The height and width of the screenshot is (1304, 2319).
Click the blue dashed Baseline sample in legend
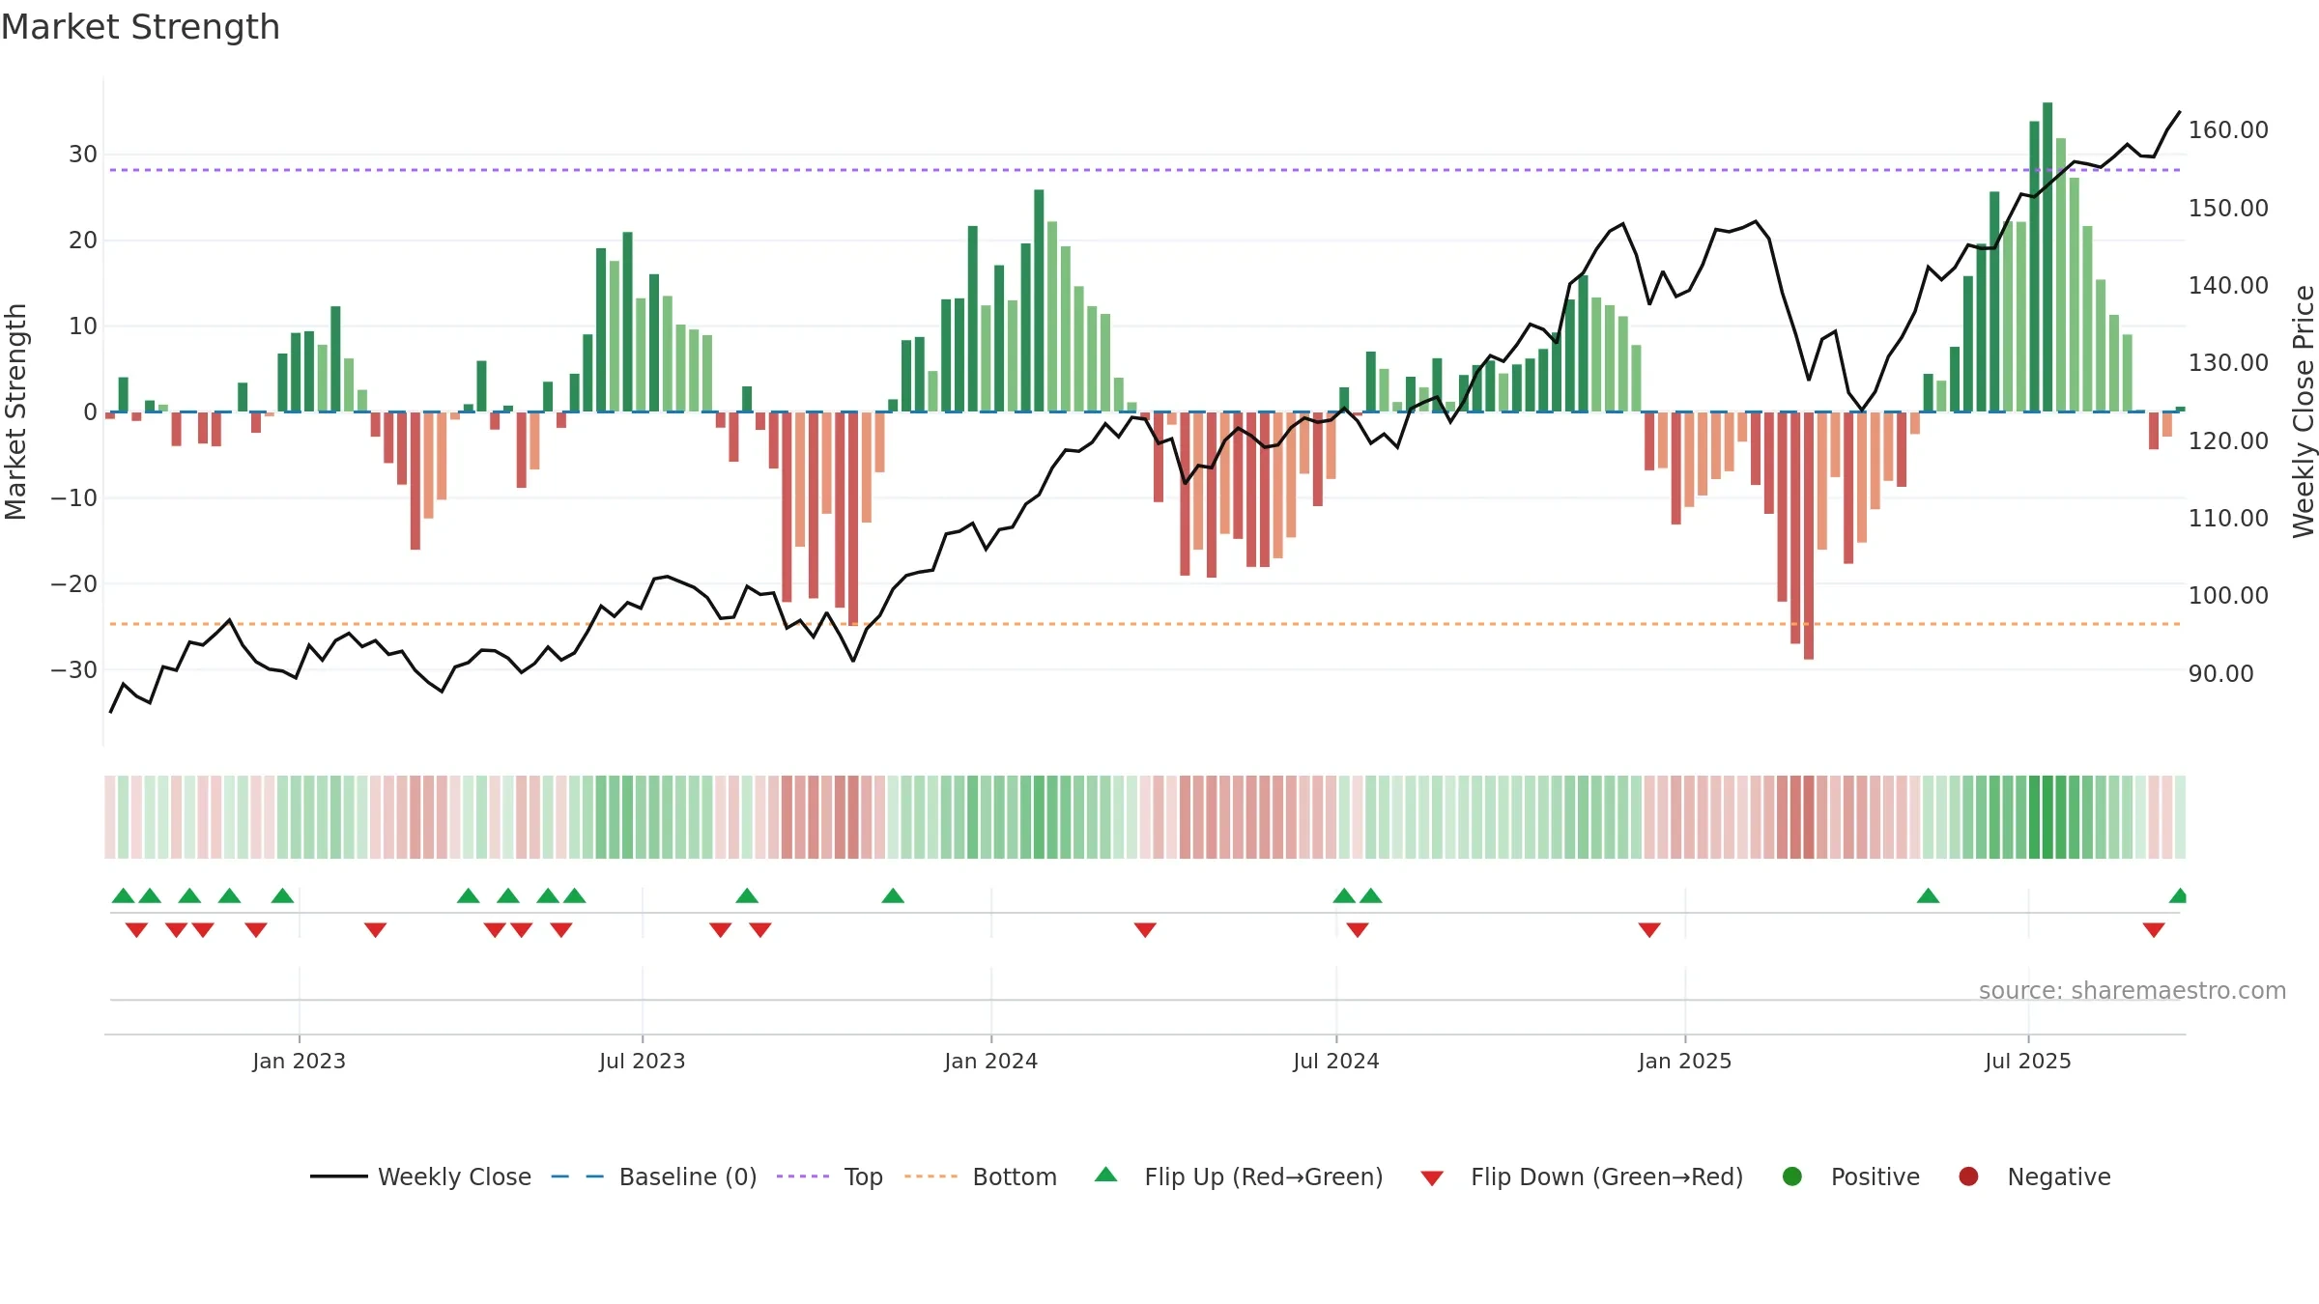click(578, 1176)
